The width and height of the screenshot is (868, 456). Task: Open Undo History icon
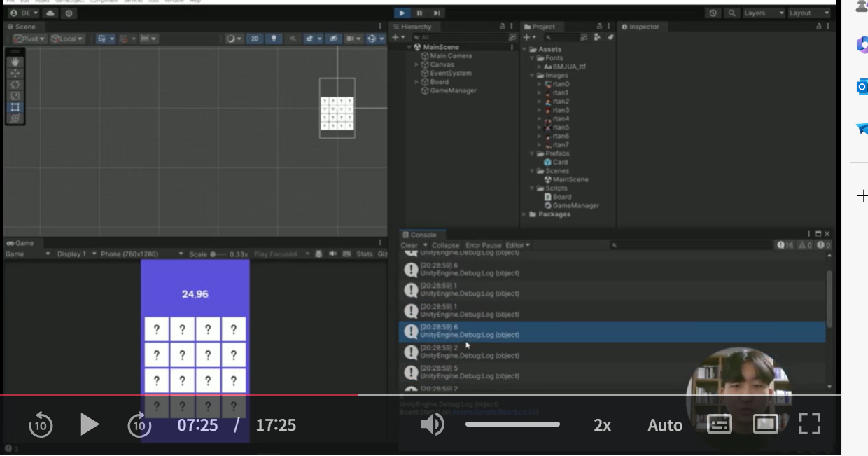pyautogui.click(x=713, y=13)
